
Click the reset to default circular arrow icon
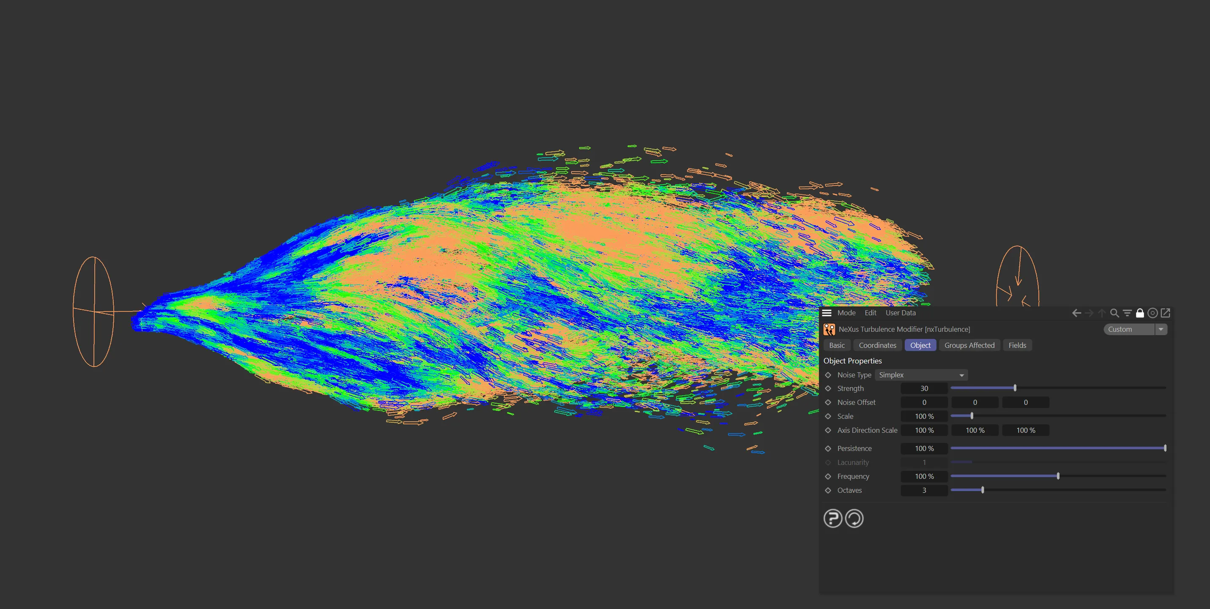tap(854, 519)
